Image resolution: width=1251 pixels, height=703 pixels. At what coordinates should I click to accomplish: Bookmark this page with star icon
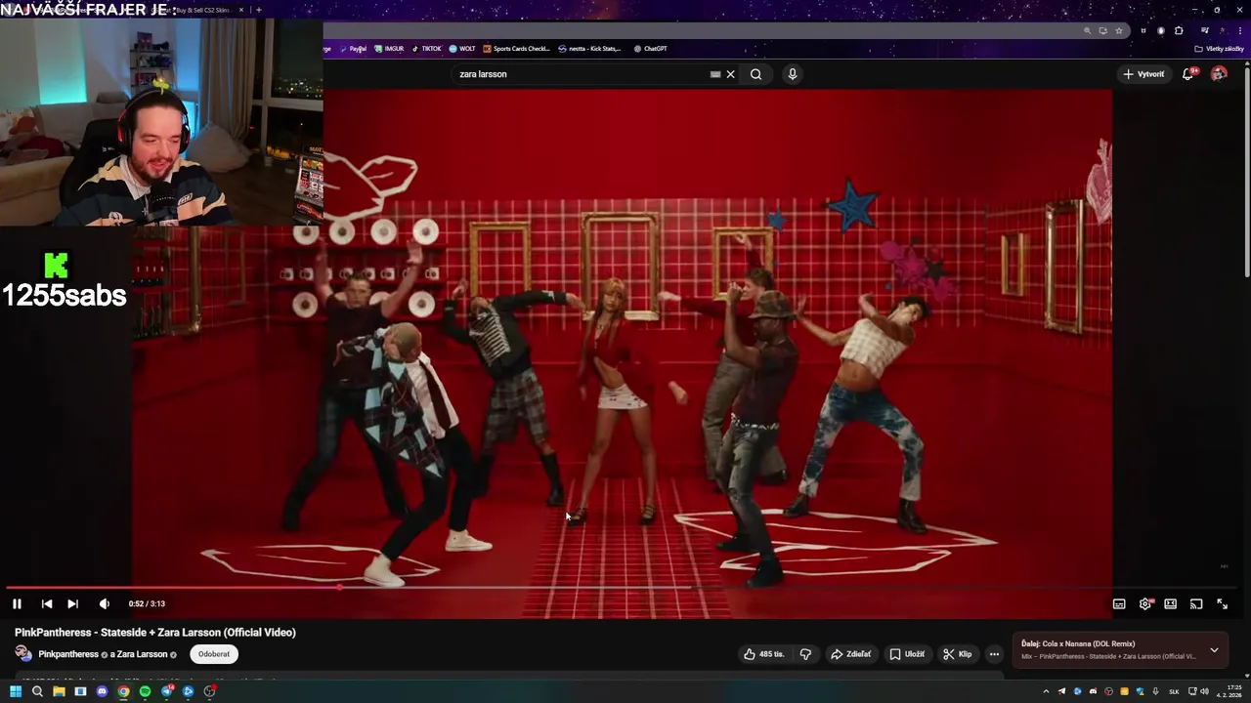pos(1119,30)
